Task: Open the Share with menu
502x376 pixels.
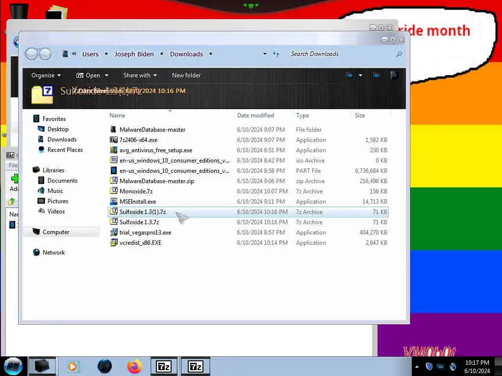Action: pyautogui.click(x=140, y=75)
